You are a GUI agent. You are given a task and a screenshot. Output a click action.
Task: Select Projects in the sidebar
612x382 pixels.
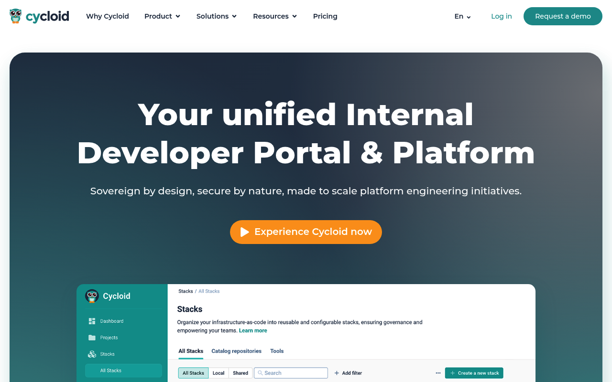(109, 338)
